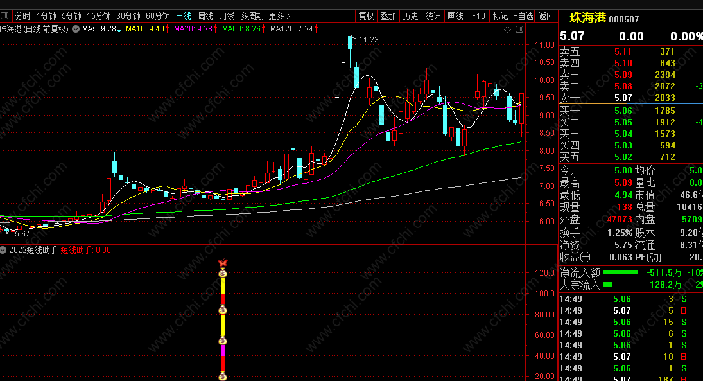The height and width of the screenshot is (381, 703).
Task: Click the panel toggle icon beside diamond
Action: point(519,29)
